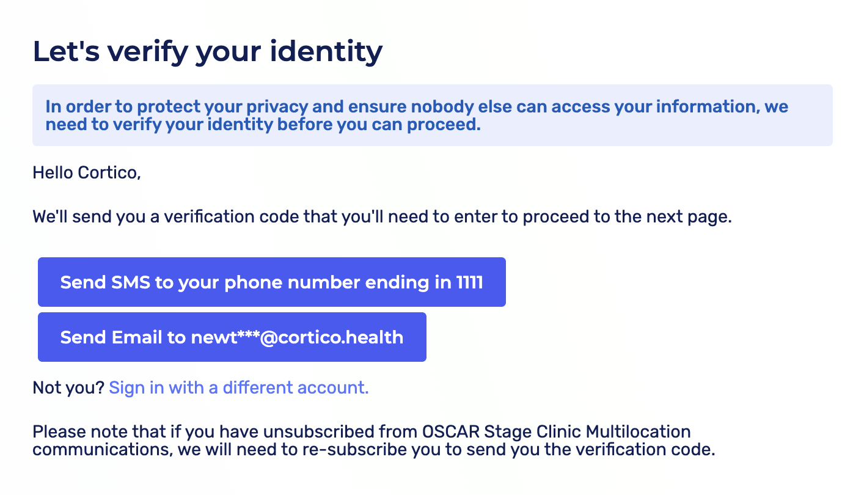Select the blue privacy notice banner
864x495 pixels.
click(432, 116)
